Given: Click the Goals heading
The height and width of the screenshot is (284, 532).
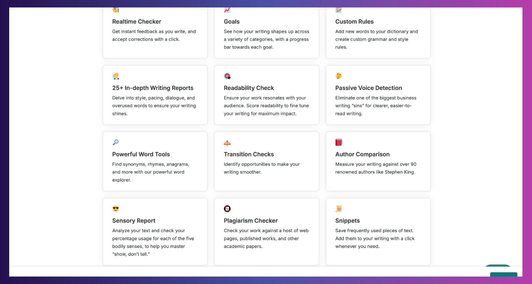Looking at the screenshot, I should [x=232, y=22].
